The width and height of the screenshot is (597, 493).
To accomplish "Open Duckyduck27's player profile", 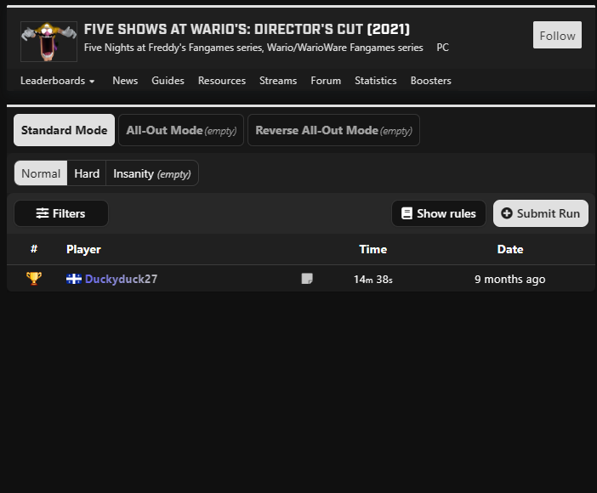I will pyautogui.click(x=121, y=279).
